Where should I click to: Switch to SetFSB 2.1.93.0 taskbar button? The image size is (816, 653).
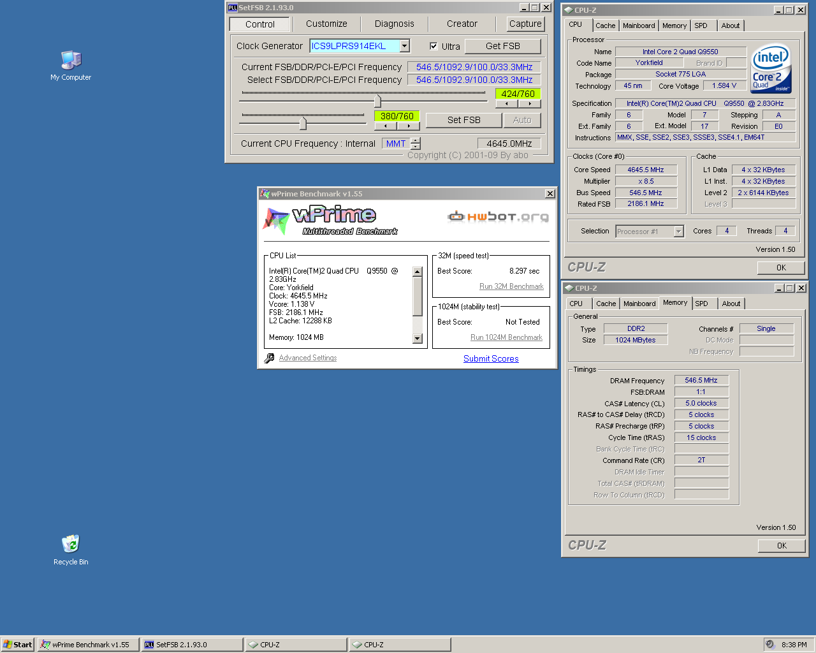[192, 645]
